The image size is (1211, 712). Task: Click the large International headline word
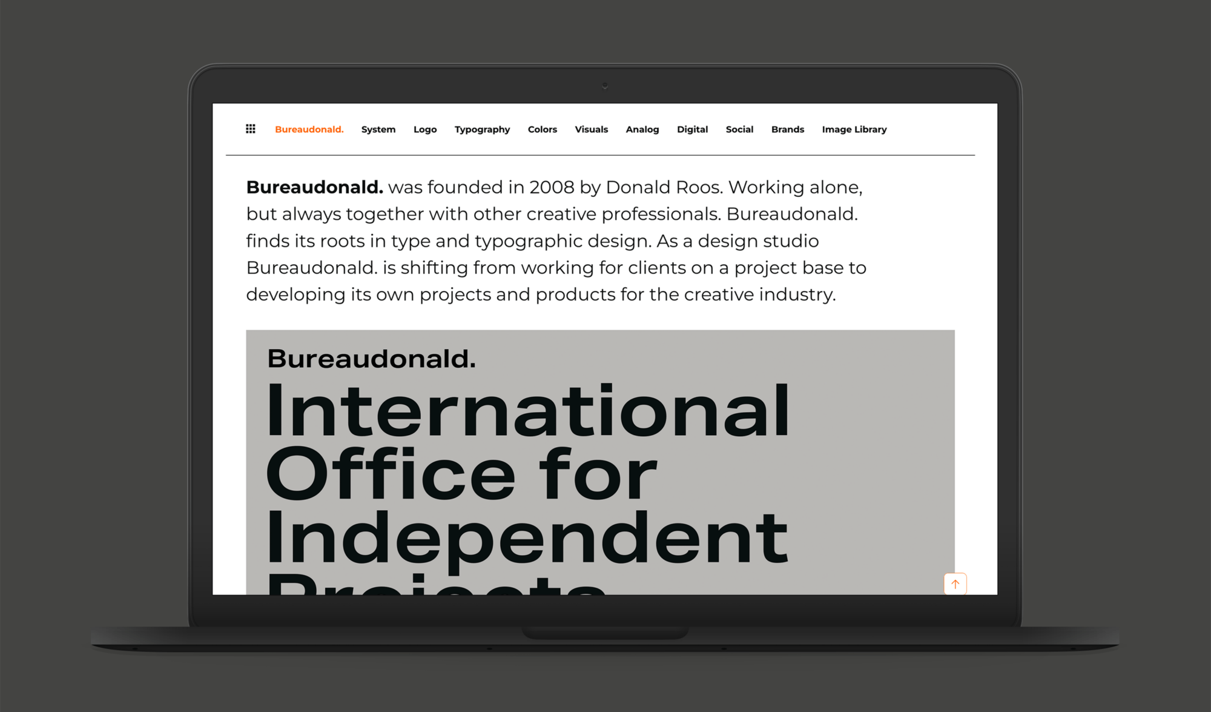point(527,411)
